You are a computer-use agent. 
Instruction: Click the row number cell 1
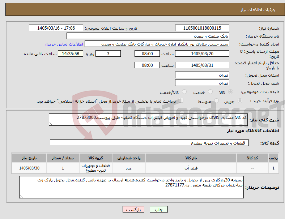[x=273, y=168]
